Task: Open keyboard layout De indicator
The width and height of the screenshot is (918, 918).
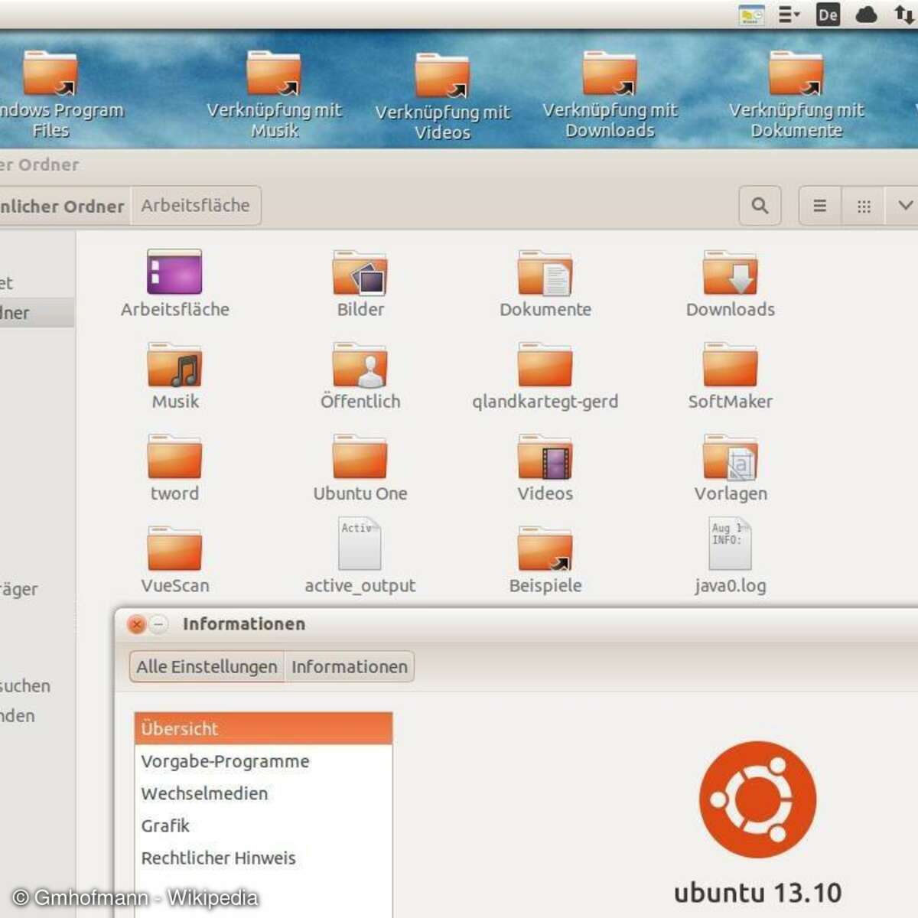Action: click(828, 15)
